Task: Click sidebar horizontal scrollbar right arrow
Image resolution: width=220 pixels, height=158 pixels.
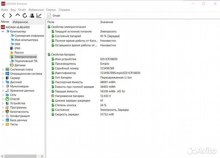Action: point(42,156)
